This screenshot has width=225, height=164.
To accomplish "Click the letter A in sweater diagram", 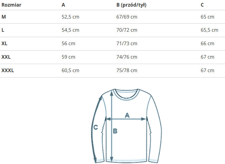I will click(127, 115).
